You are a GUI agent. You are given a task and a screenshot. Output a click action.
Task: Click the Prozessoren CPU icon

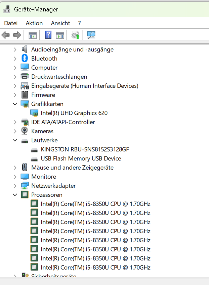pyautogui.click(x=25, y=195)
